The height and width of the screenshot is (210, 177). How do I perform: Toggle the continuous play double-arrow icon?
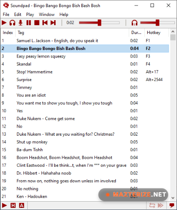161,205
